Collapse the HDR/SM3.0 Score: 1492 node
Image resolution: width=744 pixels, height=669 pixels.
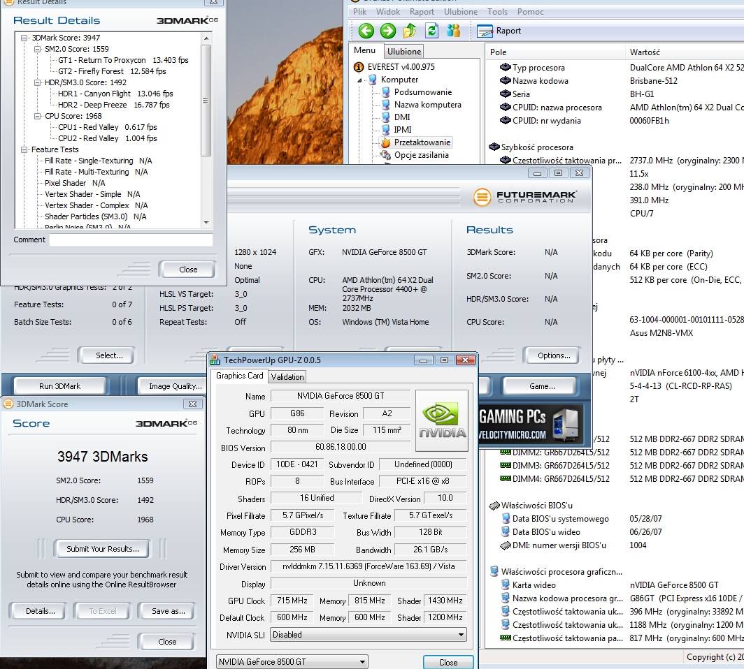[x=38, y=82]
